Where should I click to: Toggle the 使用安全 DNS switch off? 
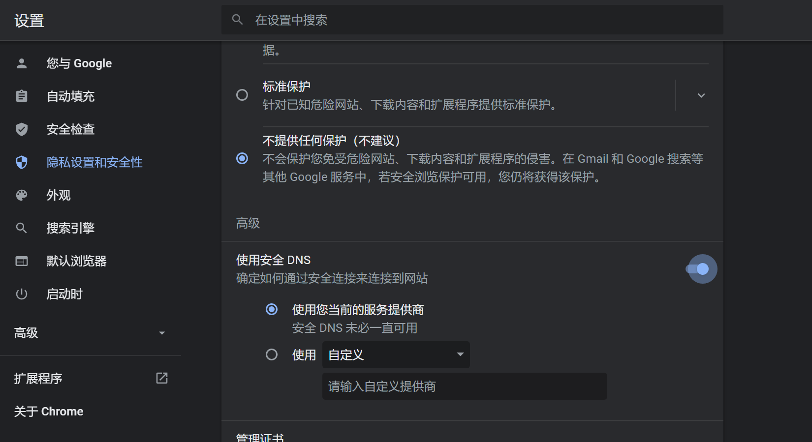coord(698,269)
